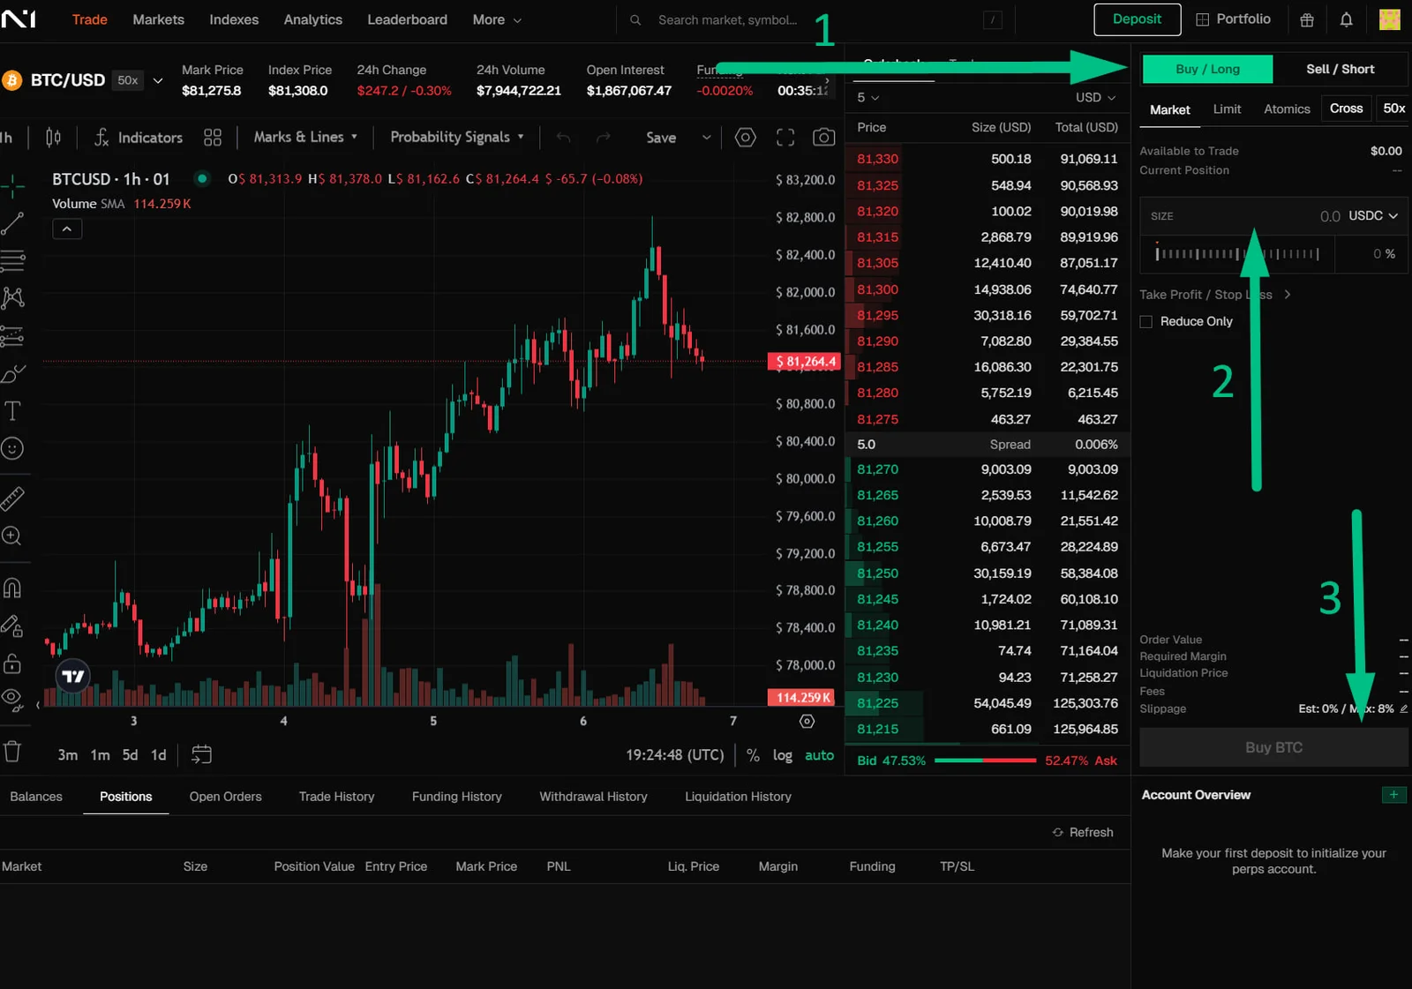Open the Trade History tab
1412x989 pixels.
(336, 797)
